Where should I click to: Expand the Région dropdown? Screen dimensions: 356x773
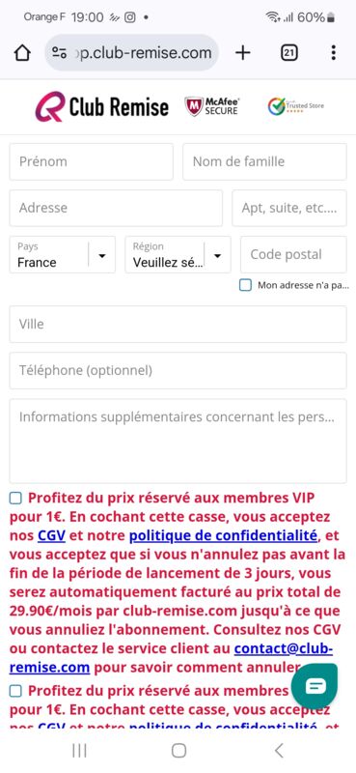click(x=178, y=255)
